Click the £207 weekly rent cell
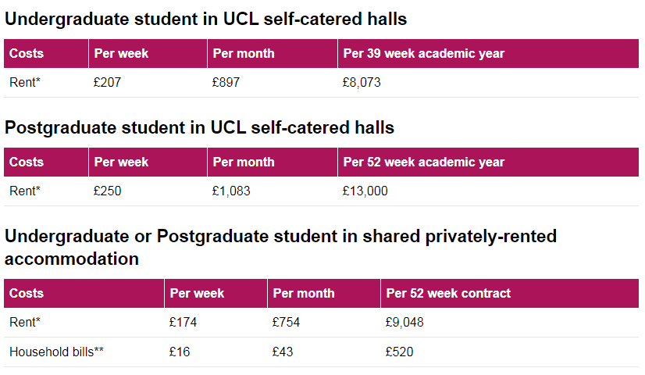Screen dimensions: 645x375 (107, 82)
